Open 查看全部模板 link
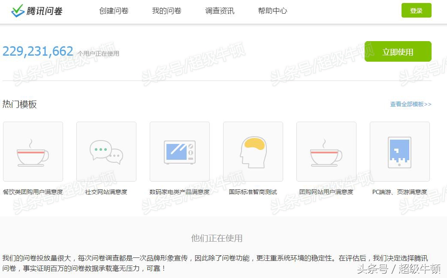The width and height of the screenshot is (447, 278). 410,104
